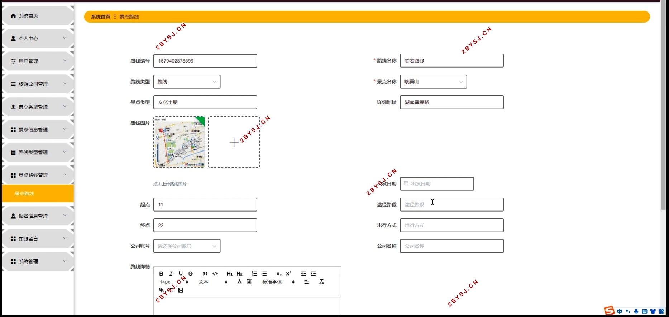Screen dimensions: 669x317
Task: Expand the 在线留言 sidebar menu
Action: point(38,239)
